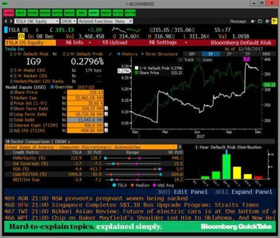Click the Bloomberg QuickTake banner
280x238 pixels.
[140, 227]
